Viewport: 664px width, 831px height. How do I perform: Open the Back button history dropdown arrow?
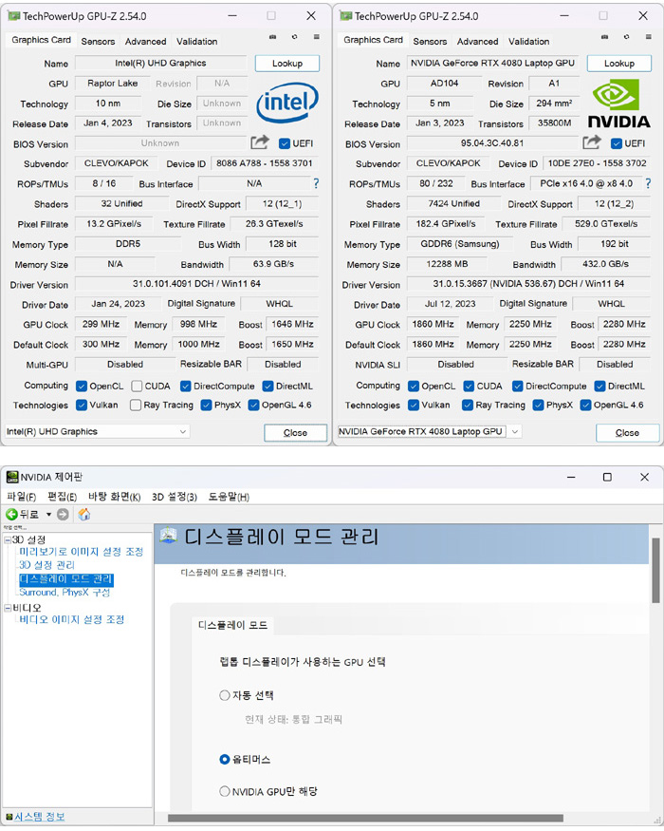[x=48, y=514]
